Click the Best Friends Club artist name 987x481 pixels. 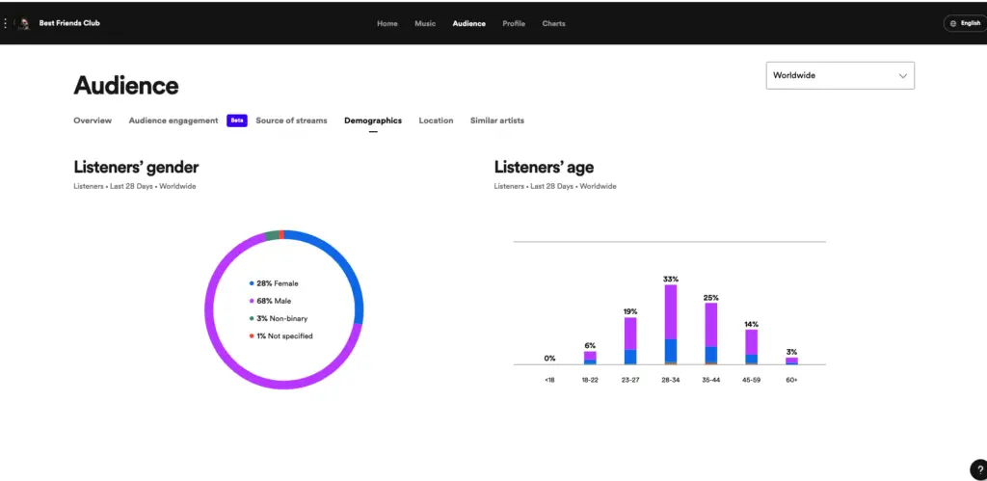(69, 23)
